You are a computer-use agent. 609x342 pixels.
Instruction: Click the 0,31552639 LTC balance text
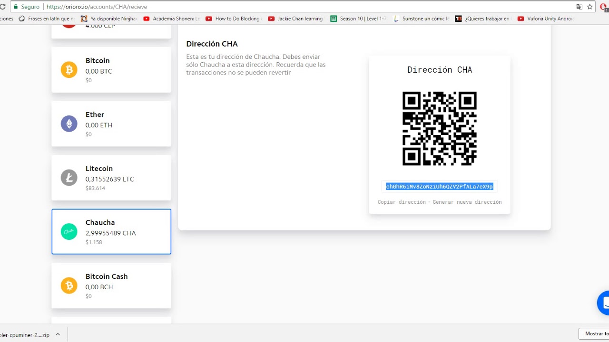point(110,179)
